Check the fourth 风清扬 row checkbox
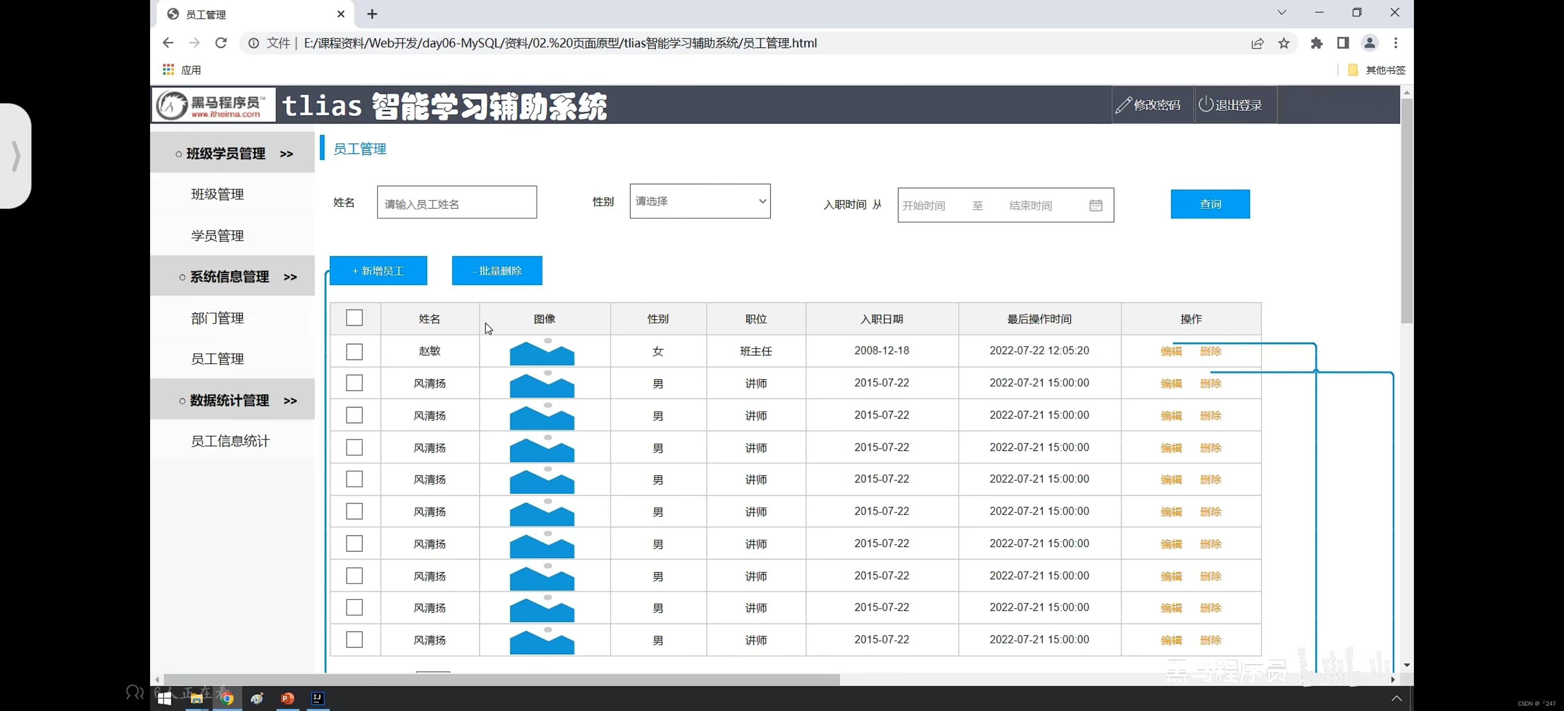This screenshot has height=711, width=1564. pyautogui.click(x=354, y=479)
